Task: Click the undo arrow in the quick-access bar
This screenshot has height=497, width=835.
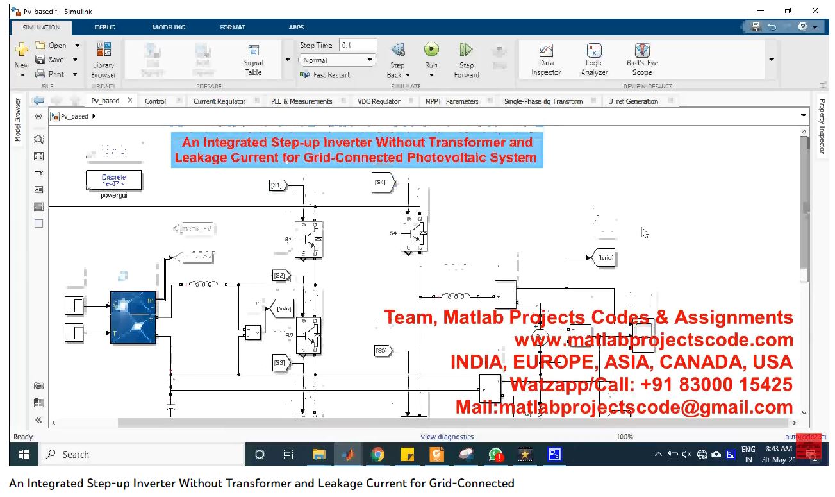Action: [771, 27]
